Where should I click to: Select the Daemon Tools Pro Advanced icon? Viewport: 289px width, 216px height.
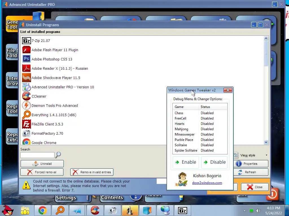(26, 106)
